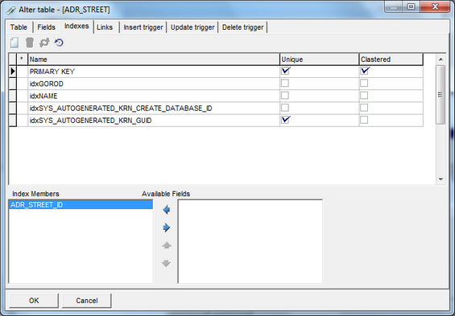Enable Unique for idxSYS_AUTOGENERATED_KRN_CREATE_DATABASE_ID
The image size is (455, 316).
pos(285,108)
